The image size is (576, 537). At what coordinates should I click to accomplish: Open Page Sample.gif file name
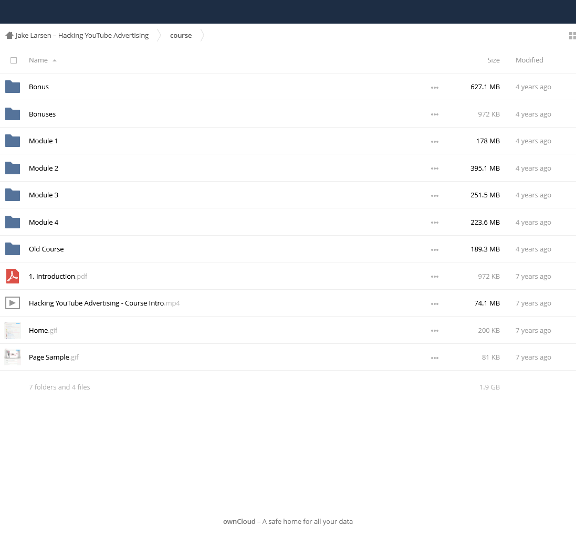click(54, 357)
